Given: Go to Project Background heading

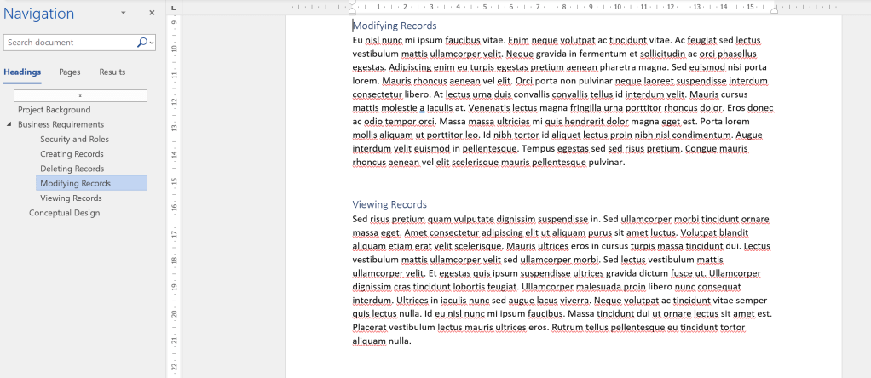Looking at the screenshot, I should 54,110.
